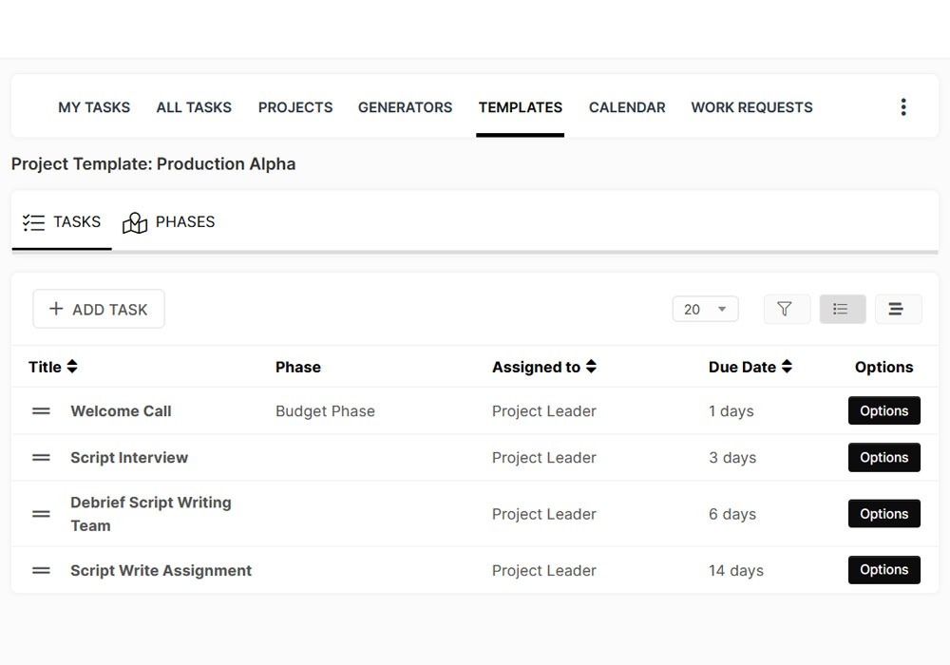Open the Script Interview task title
Screen dimensions: 950x665
129,458
